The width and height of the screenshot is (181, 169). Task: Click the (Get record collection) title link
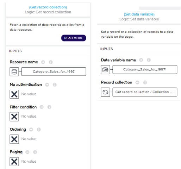(x=48, y=7)
